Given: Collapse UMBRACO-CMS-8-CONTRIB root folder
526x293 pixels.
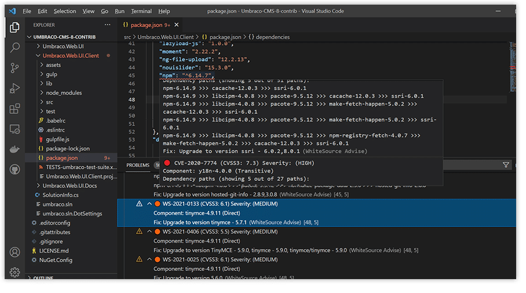Looking at the screenshot, I should coord(29,37).
